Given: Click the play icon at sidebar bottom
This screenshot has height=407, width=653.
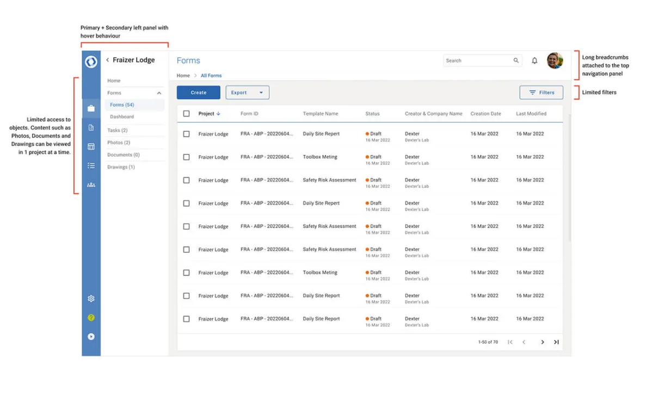Looking at the screenshot, I should pos(91,337).
